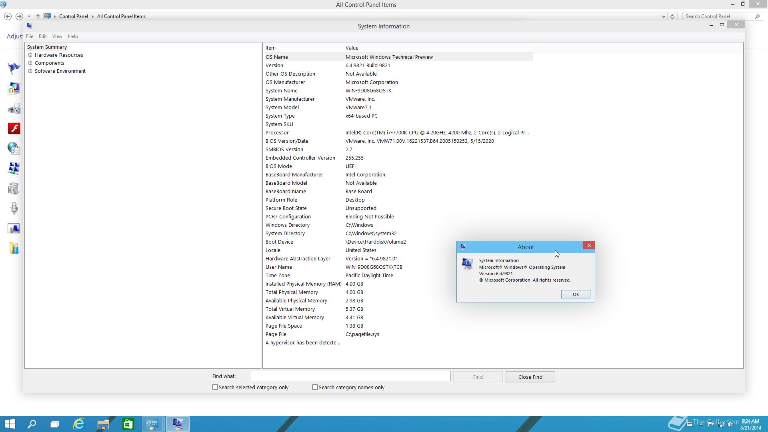Select the BIOS Mode row

pos(398,166)
